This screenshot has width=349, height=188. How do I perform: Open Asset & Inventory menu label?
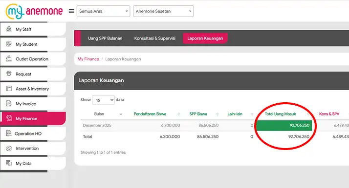pos(32,89)
